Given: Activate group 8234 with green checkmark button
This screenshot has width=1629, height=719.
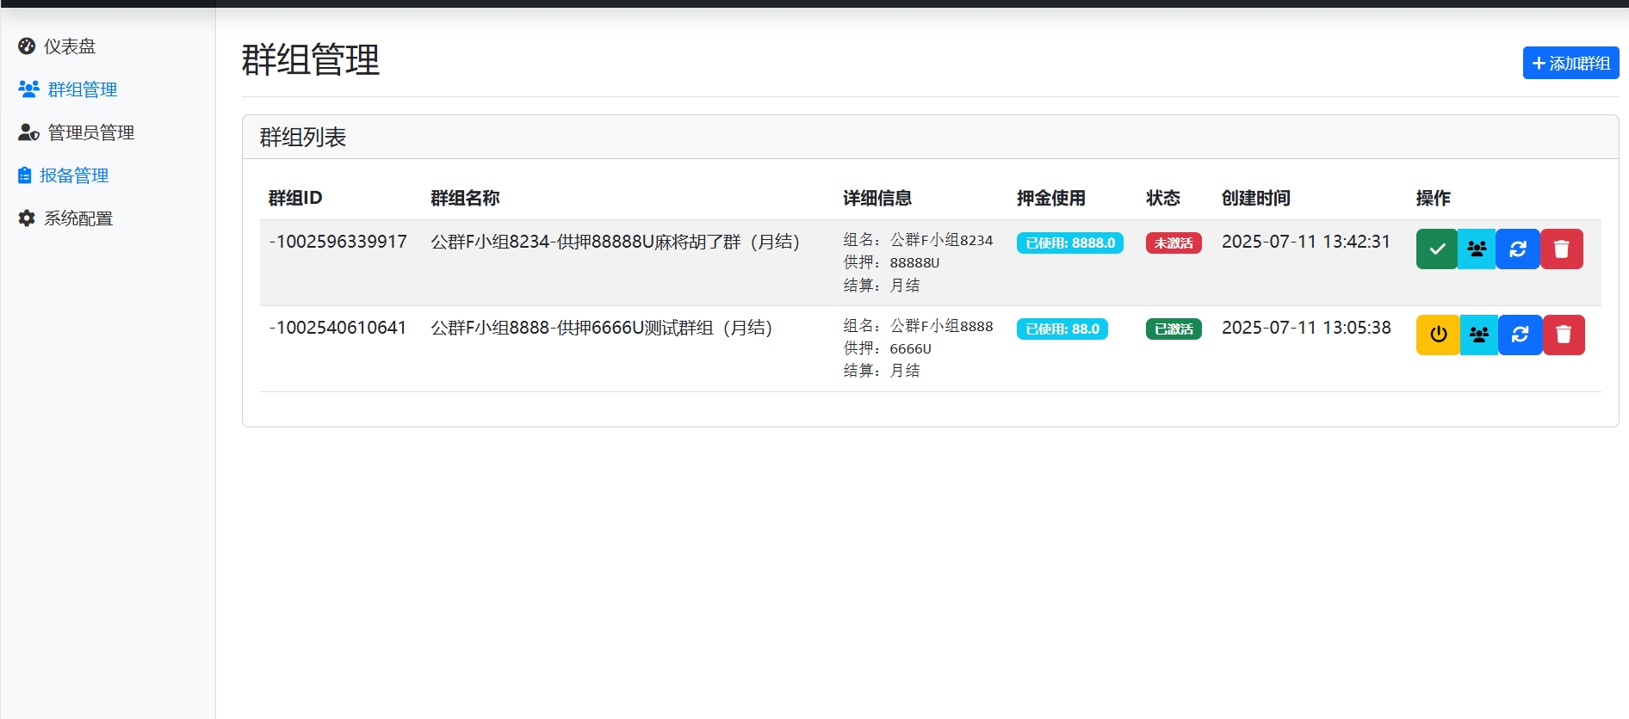Looking at the screenshot, I should tap(1436, 249).
